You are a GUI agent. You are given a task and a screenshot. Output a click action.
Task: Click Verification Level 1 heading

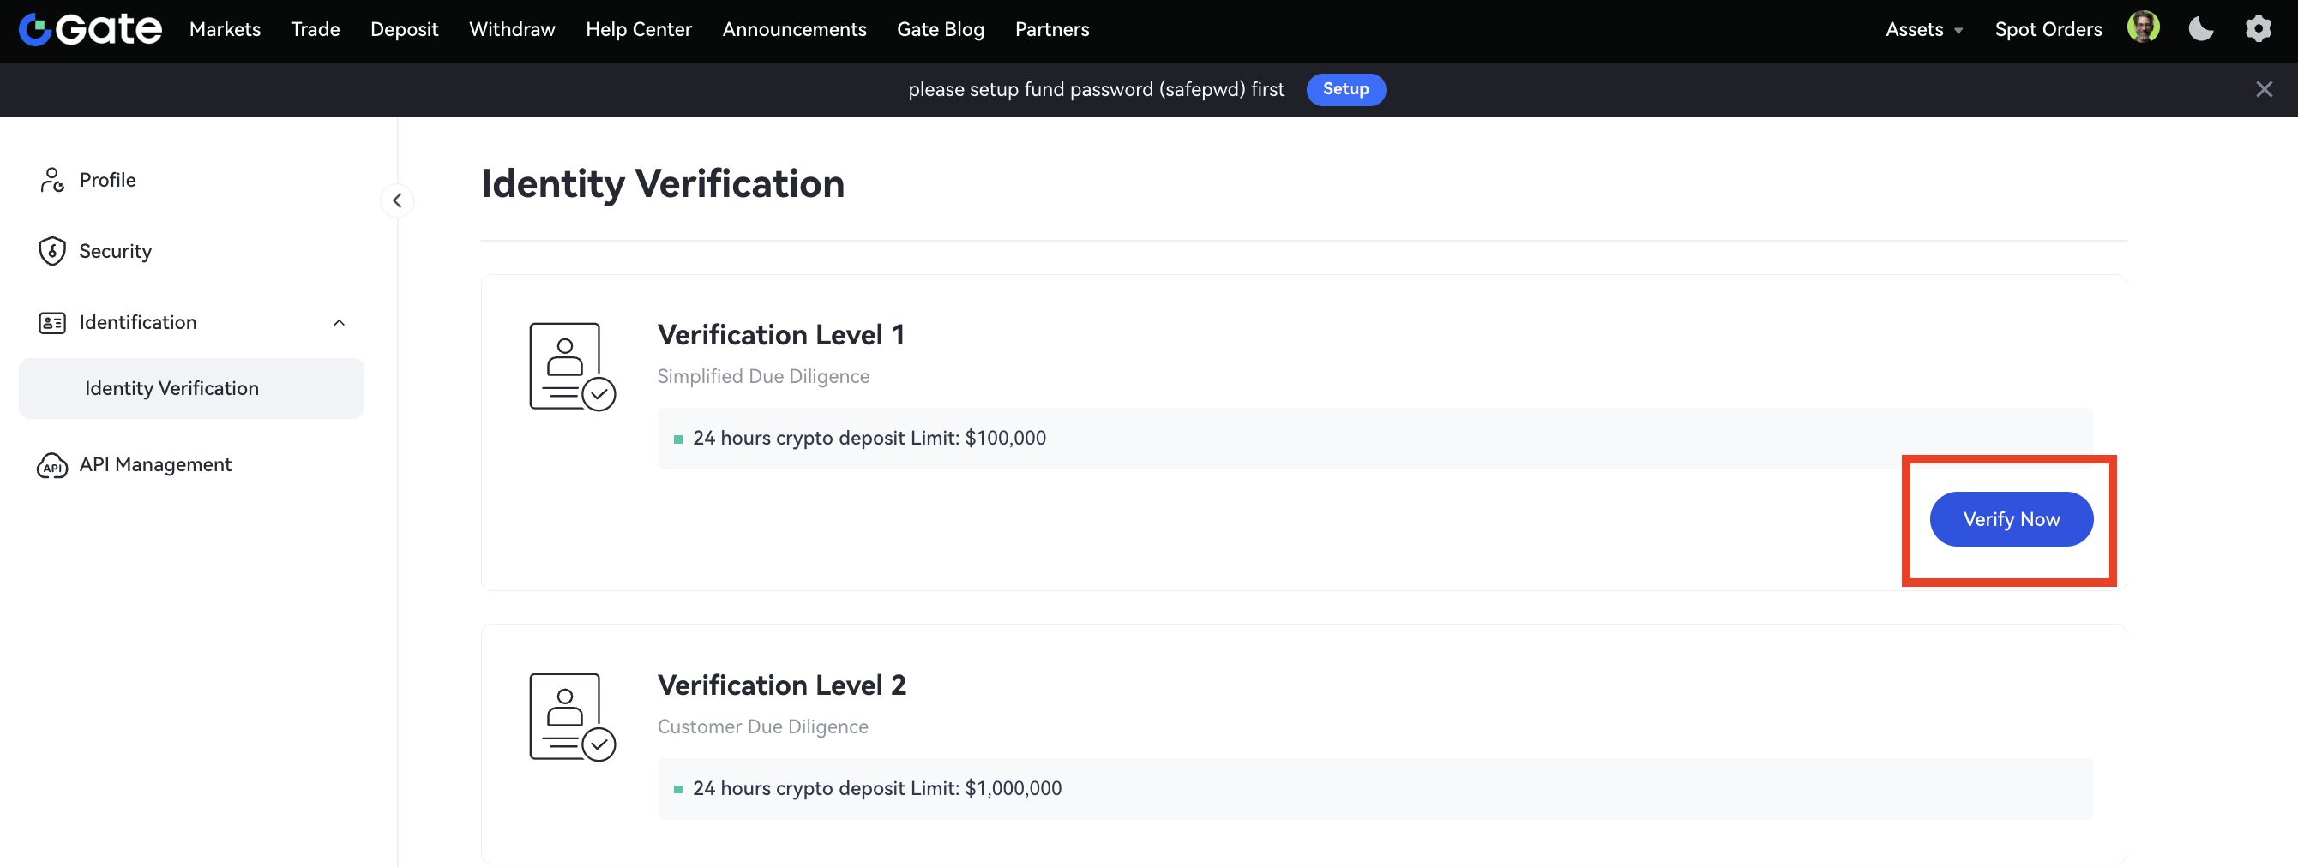point(780,335)
